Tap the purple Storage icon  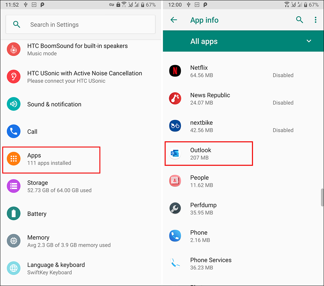click(x=14, y=186)
